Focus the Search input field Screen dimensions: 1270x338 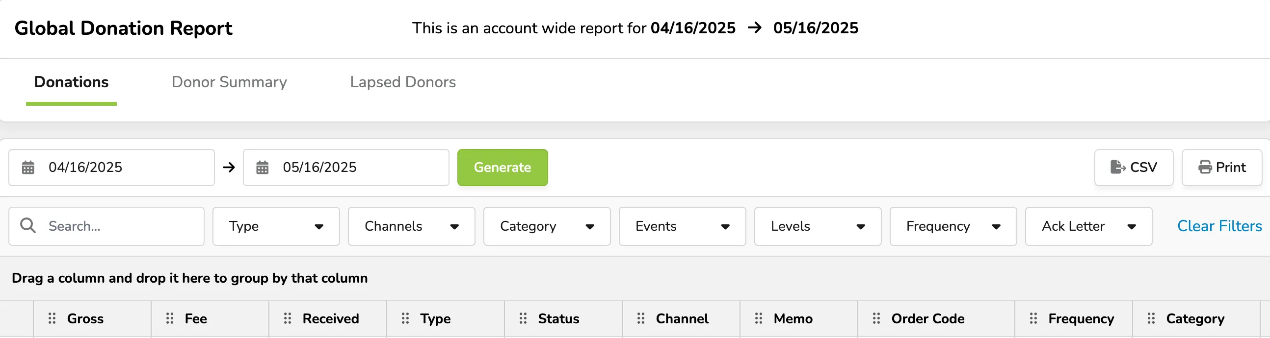coord(106,226)
